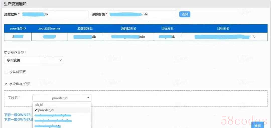Click the 源数据表名 column header
Image resolution: width=271 pixels, height=128 pixels.
128,28
